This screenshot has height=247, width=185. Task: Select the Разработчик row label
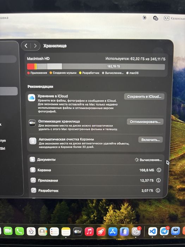pos(49,191)
